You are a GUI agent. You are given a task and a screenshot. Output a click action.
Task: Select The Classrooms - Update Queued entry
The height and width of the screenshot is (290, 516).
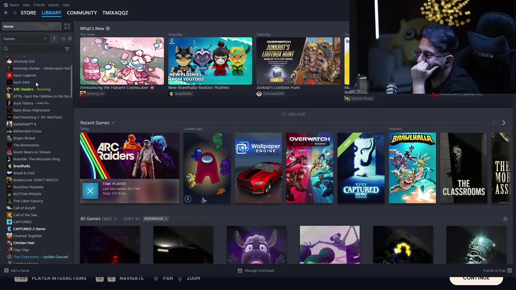tap(41, 257)
